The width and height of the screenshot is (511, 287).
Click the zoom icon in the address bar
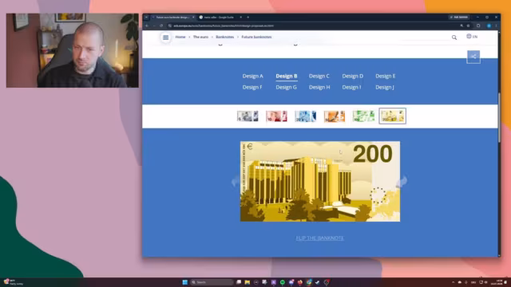(461, 26)
